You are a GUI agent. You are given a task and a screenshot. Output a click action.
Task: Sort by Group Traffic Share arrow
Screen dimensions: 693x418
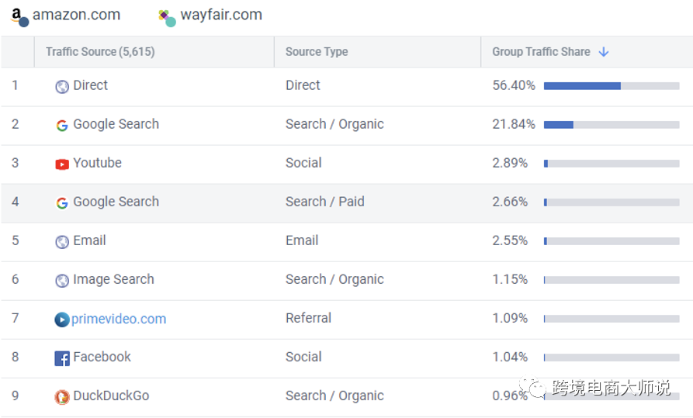coord(604,52)
